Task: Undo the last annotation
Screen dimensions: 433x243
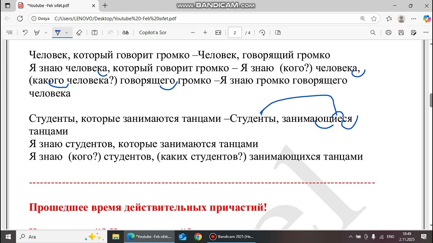Action: (25, 33)
